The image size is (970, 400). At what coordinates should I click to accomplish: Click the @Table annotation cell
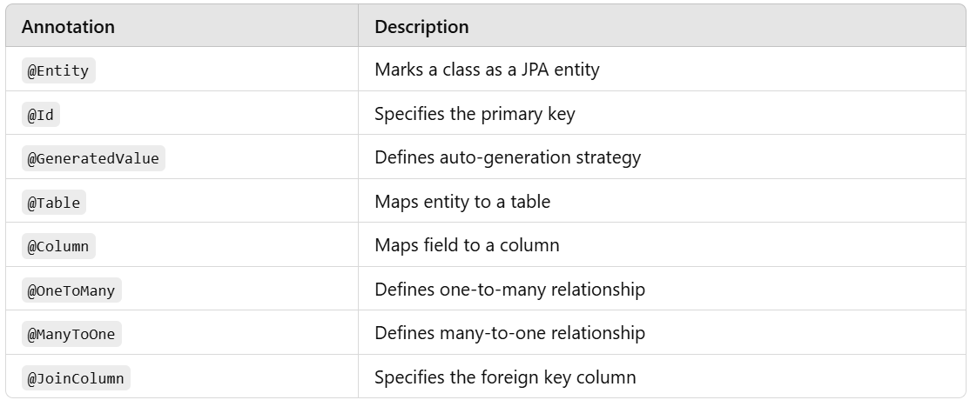tap(54, 203)
